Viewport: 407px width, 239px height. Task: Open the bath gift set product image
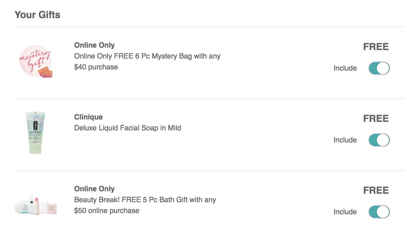pyautogui.click(x=36, y=204)
